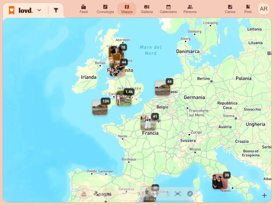This screenshot has height=205, width=274.
Task: Open the 78-photo cluster near Aberdeen
Action: coord(117,53)
